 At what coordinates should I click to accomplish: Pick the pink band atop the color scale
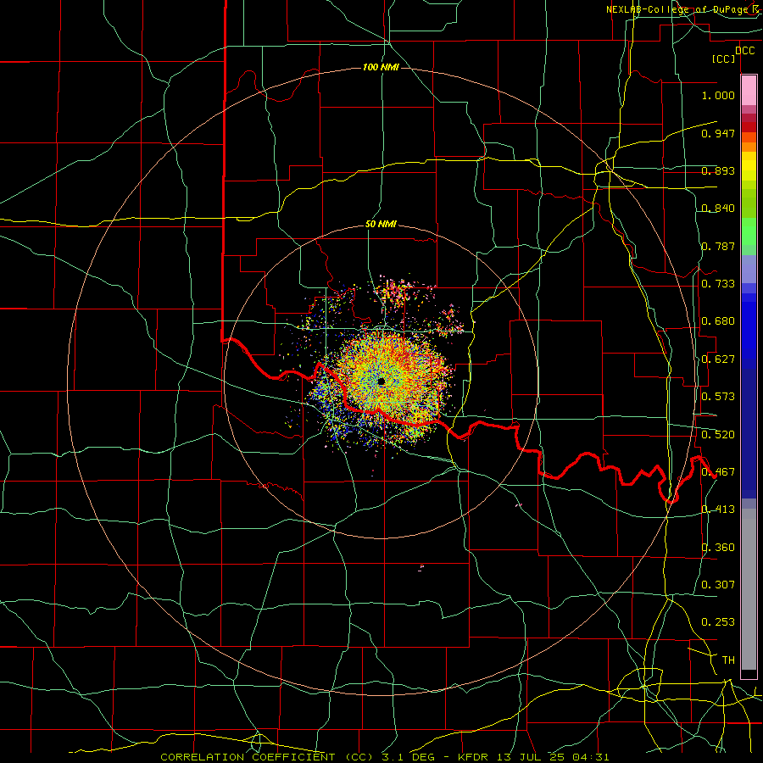[x=749, y=91]
